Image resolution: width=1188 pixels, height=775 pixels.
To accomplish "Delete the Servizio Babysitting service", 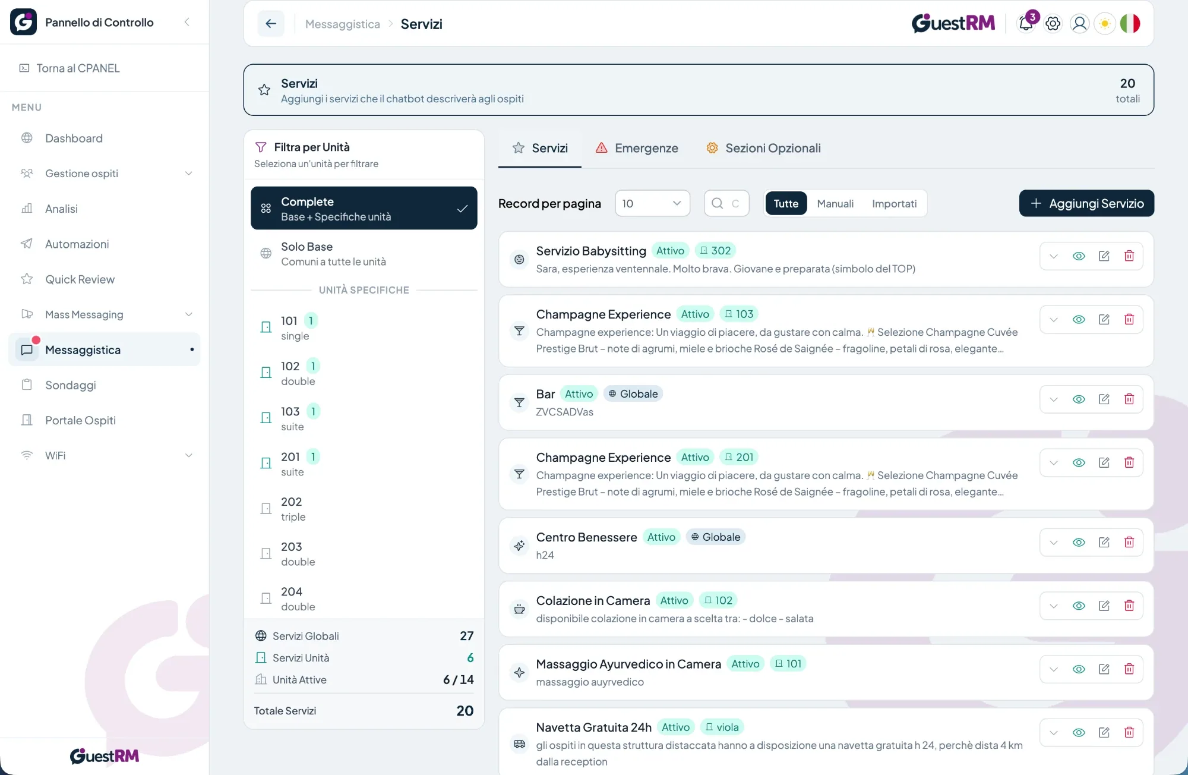I will [1129, 256].
